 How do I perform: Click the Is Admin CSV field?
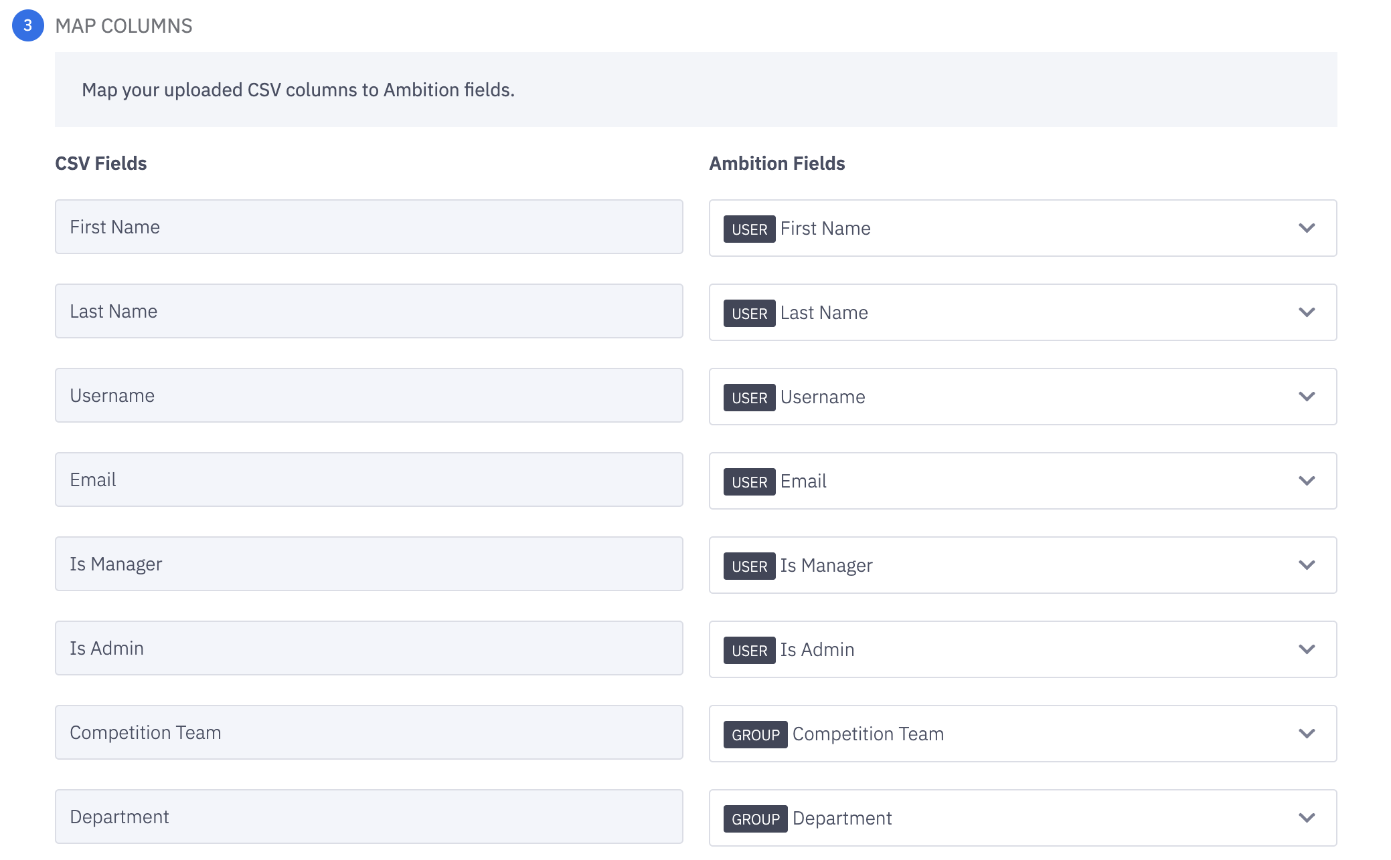pyautogui.click(x=368, y=649)
